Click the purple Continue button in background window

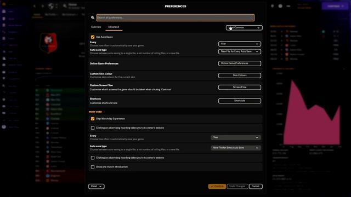click(335, 6)
